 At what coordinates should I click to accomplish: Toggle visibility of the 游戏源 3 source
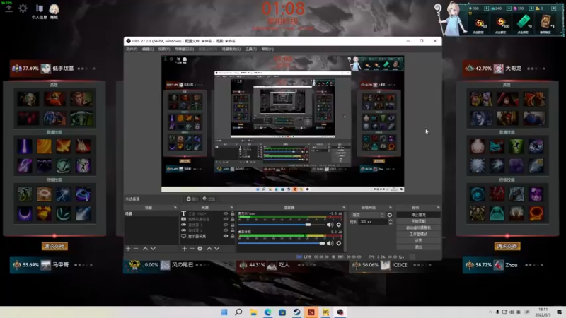(x=226, y=225)
